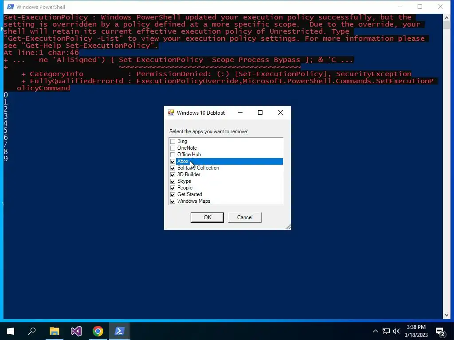Click the People list item label
Screen dimensions: 454x340
(x=185, y=188)
